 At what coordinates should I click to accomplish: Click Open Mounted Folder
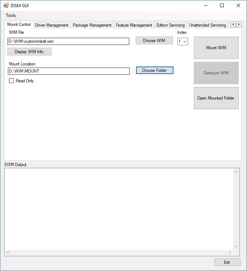216,98
